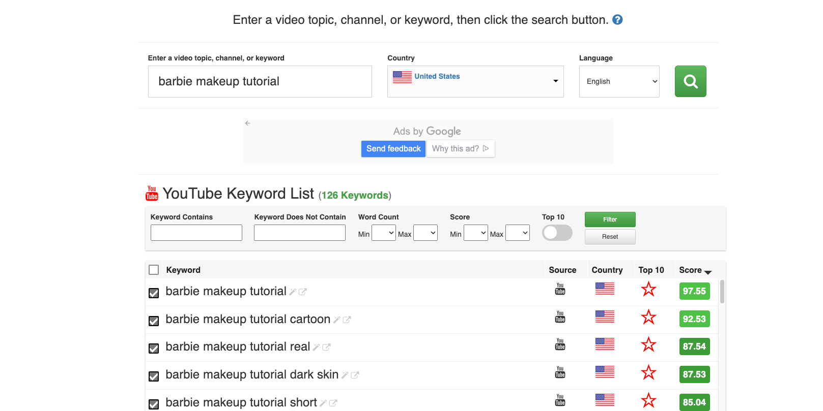Click the Reset button
823x411 pixels.
click(x=610, y=237)
